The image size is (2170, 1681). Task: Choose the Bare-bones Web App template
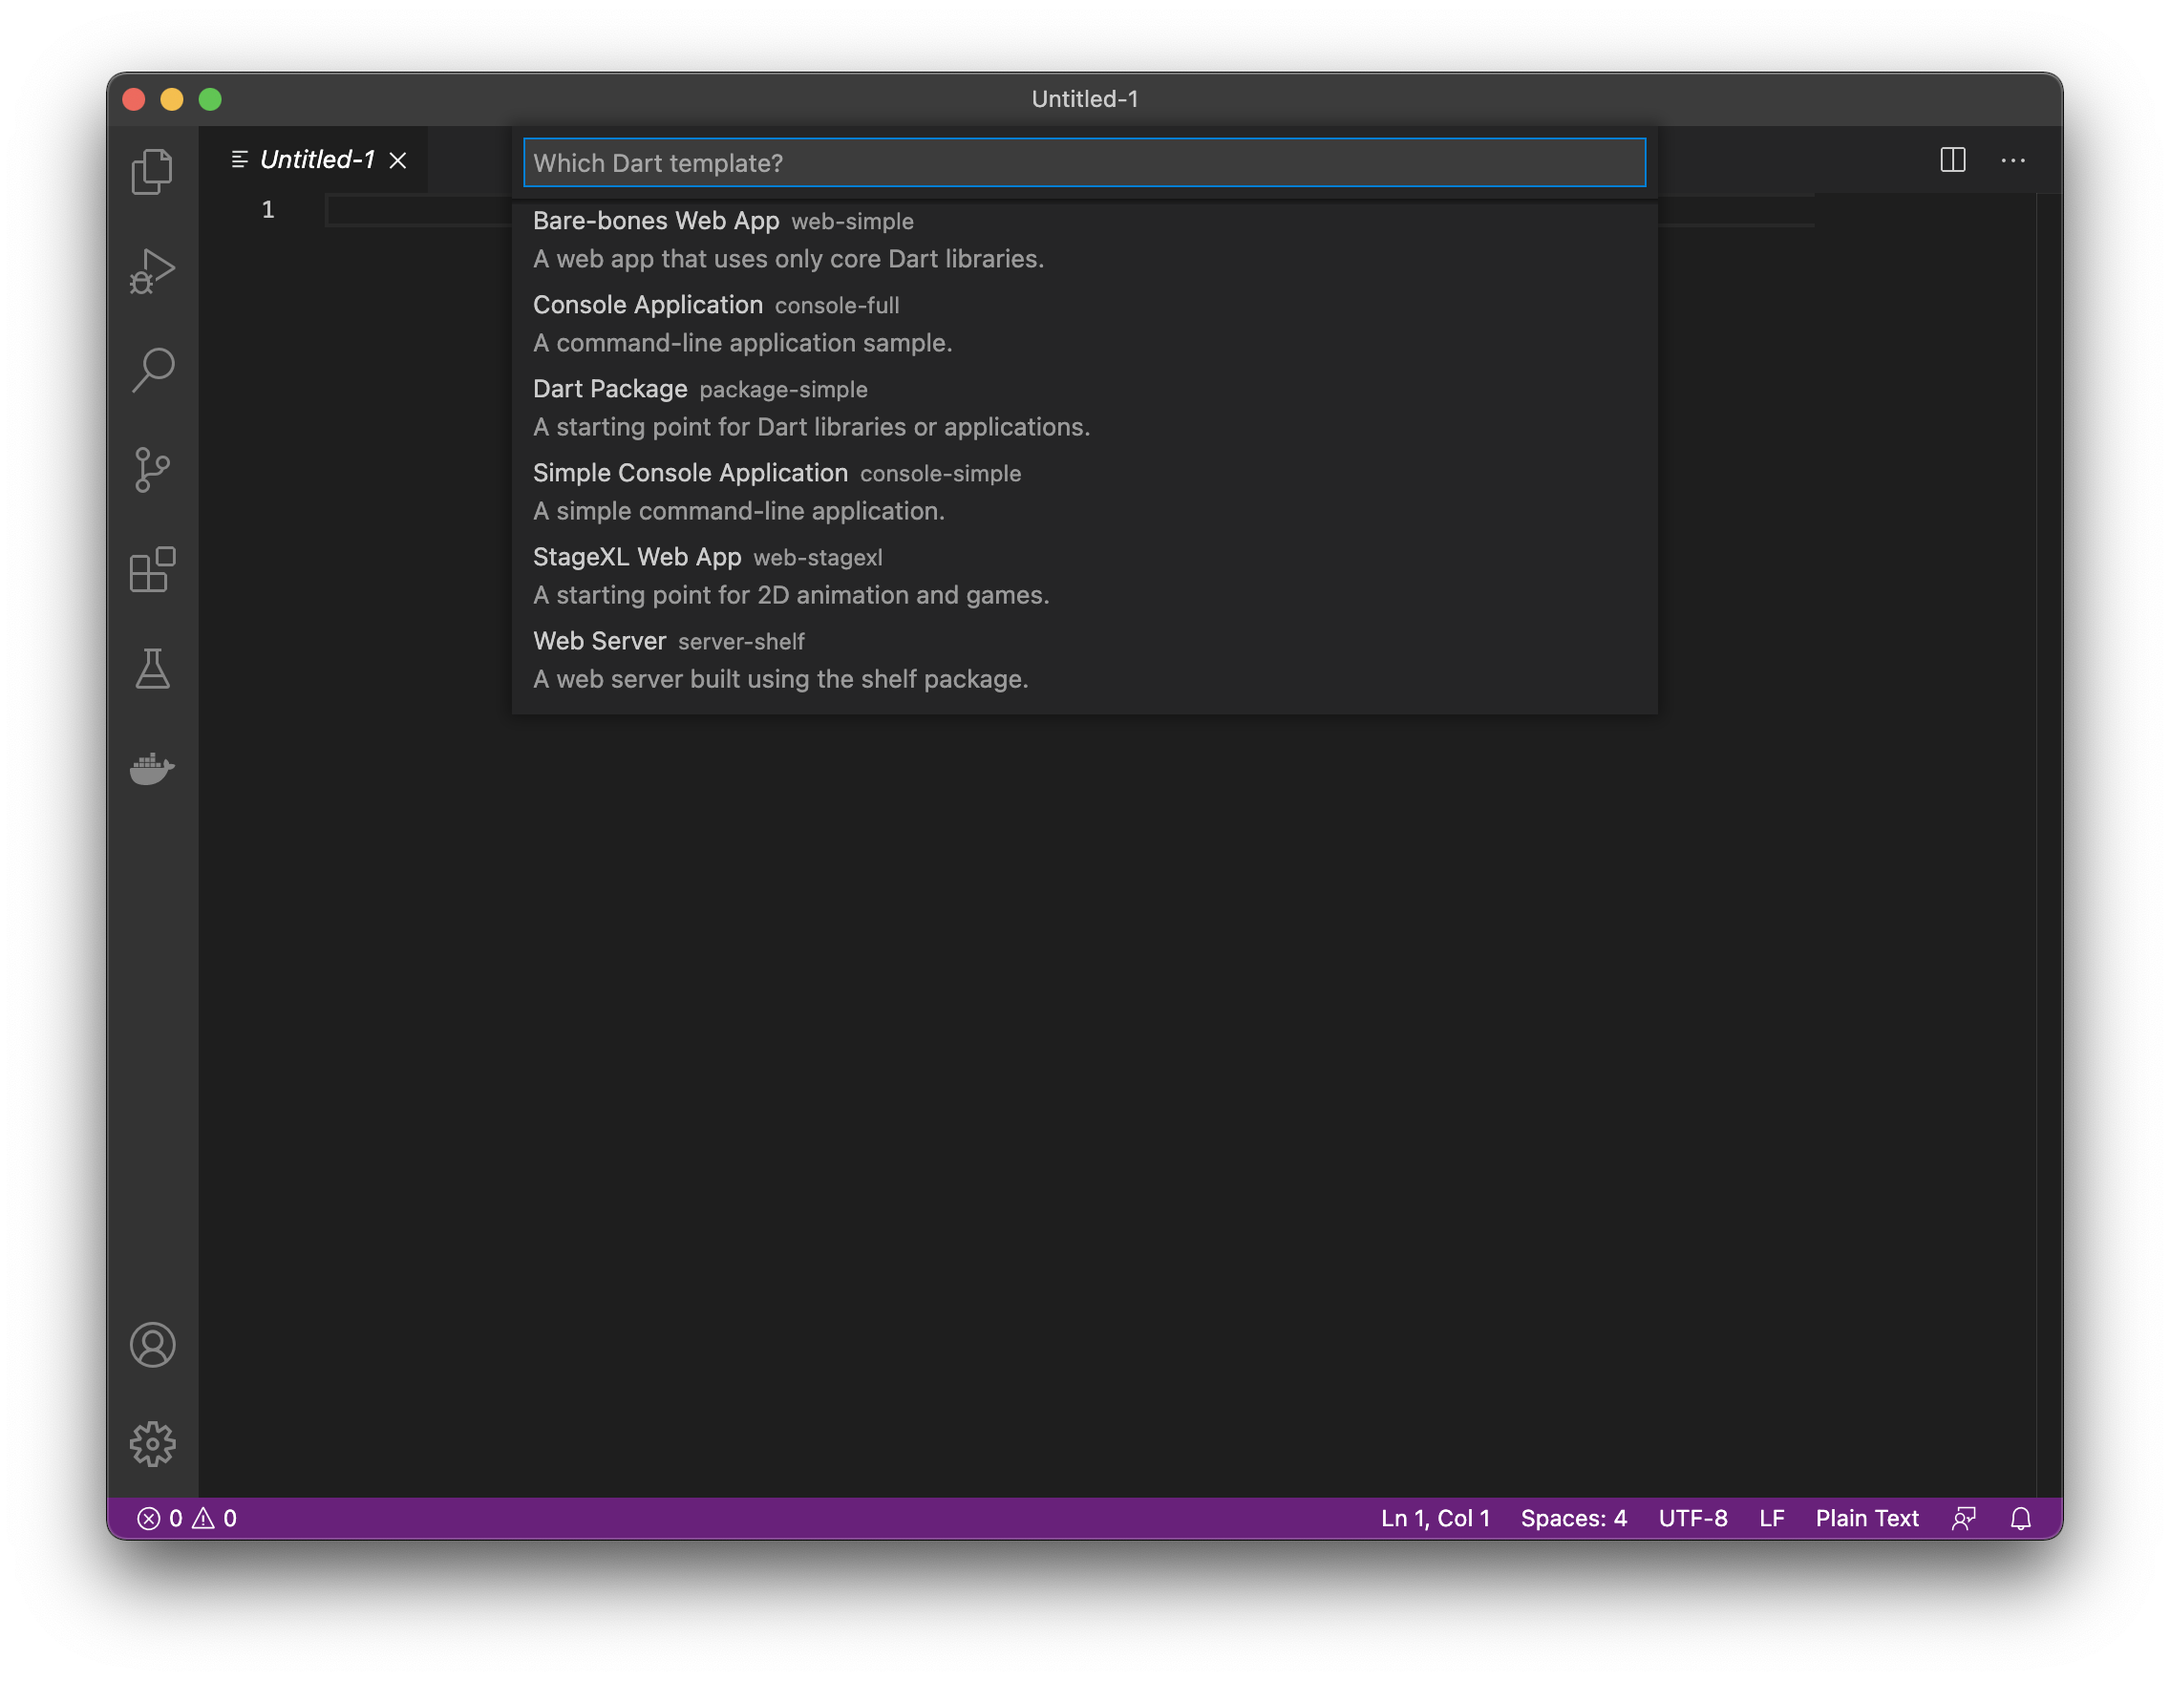tap(1084, 240)
